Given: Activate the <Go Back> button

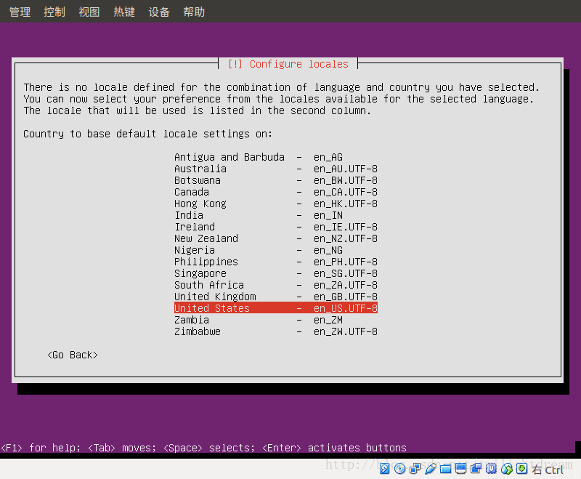Looking at the screenshot, I should [x=73, y=355].
